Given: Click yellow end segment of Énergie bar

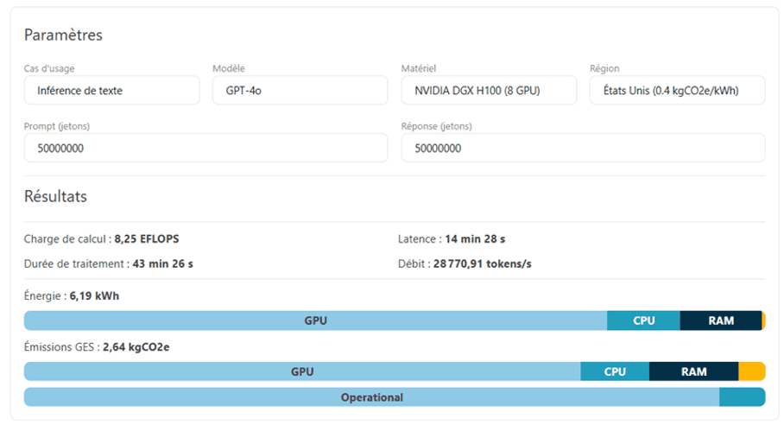Looking at the screenshot, I should pos(763,320).
